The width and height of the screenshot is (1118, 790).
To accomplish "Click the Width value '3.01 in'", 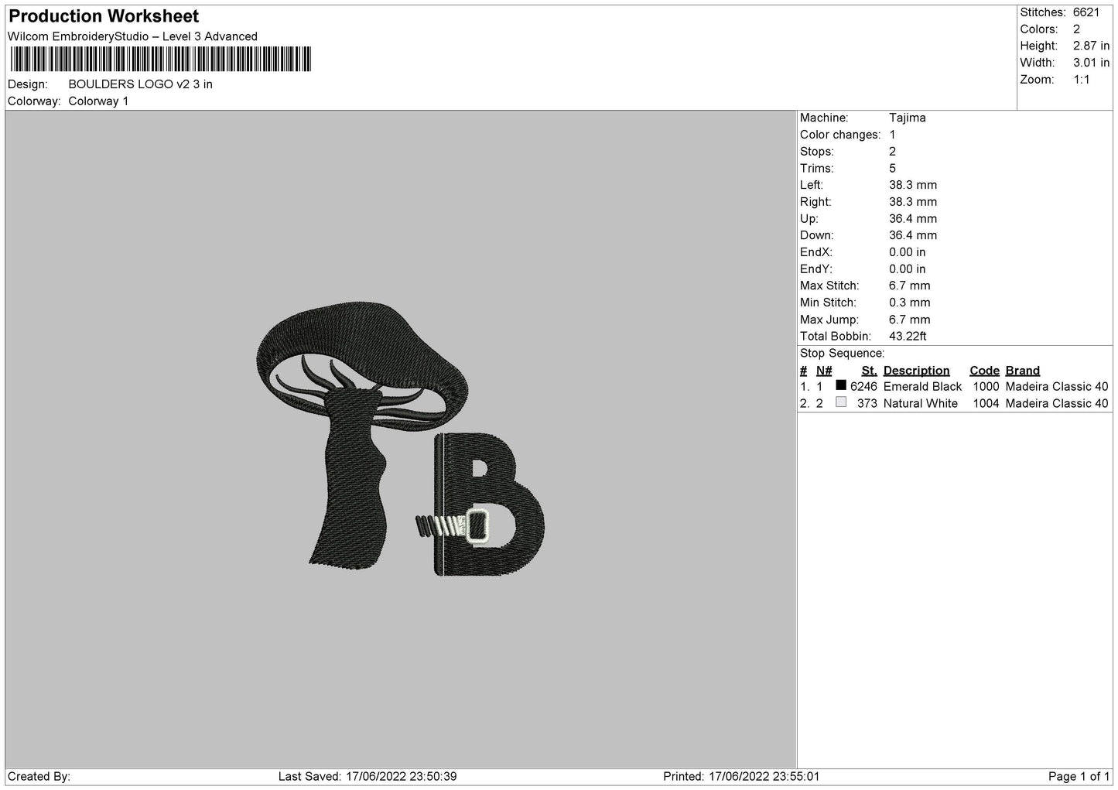I will point(1091,63).
